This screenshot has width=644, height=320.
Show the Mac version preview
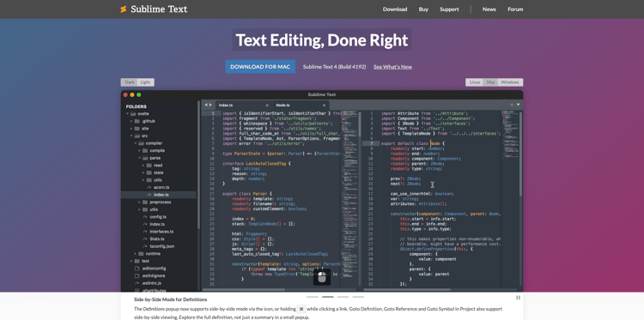tap(490, 82)
